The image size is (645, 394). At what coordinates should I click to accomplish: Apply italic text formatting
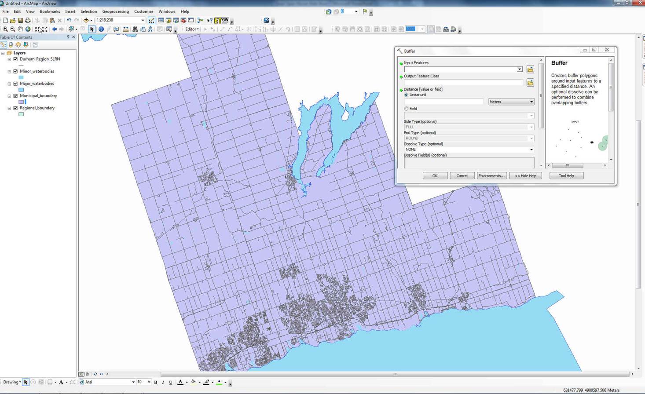(x=163, y=382)
